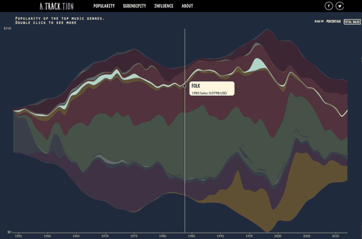Open the Influence page
Viewport: 362px width, 239px height.
click(x=164, y=6)
